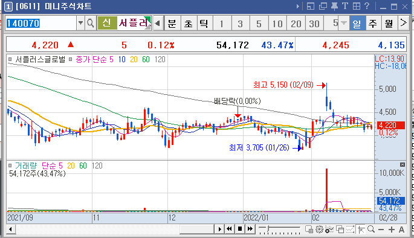Switch to the 분 minute chart tab
The image size is (414, 238).
click(x=172, y=24)
